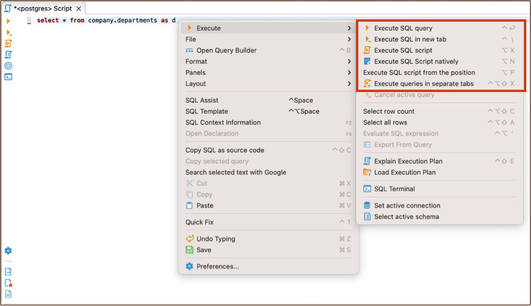Image resolution: width=531 pixels, height=306 pixels.
Task: Close the postgres Script tab
Action: (78, 9)
